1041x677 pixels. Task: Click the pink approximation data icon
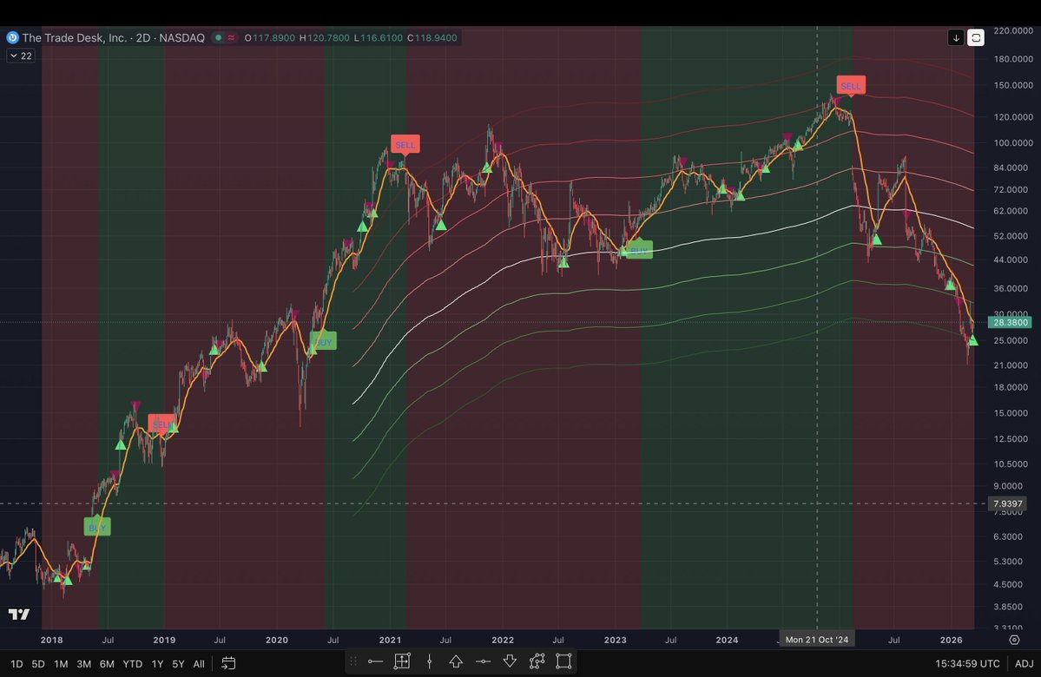(231, 38)
